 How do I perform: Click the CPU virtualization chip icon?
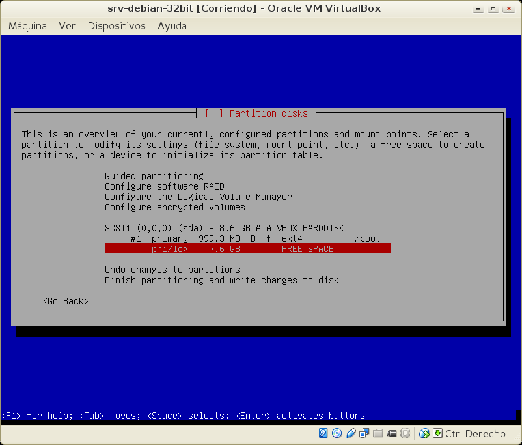pyautogui.click(x=405, y=433)
